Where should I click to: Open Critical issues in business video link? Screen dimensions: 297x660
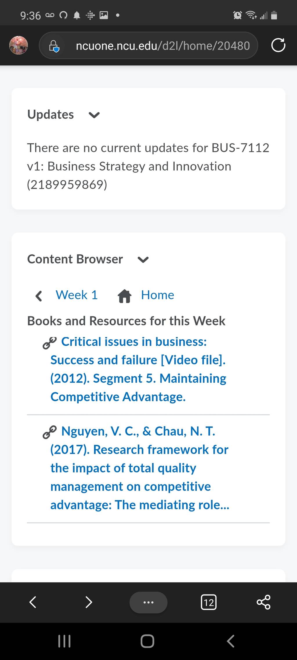[x=138, y=369]
